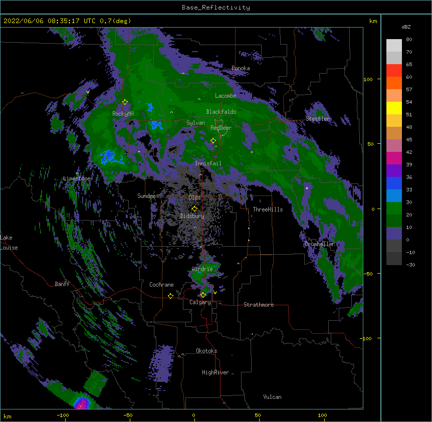Click the Innisfail map label
This screenshot has height=422, width=432.
pyautogui.click(x=208, y=163)
